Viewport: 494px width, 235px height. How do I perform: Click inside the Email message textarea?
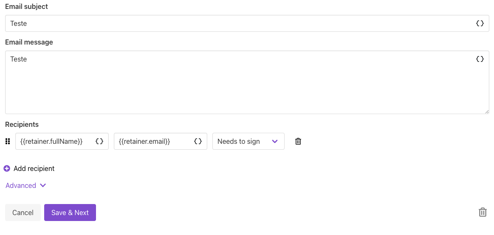(238, 85)
